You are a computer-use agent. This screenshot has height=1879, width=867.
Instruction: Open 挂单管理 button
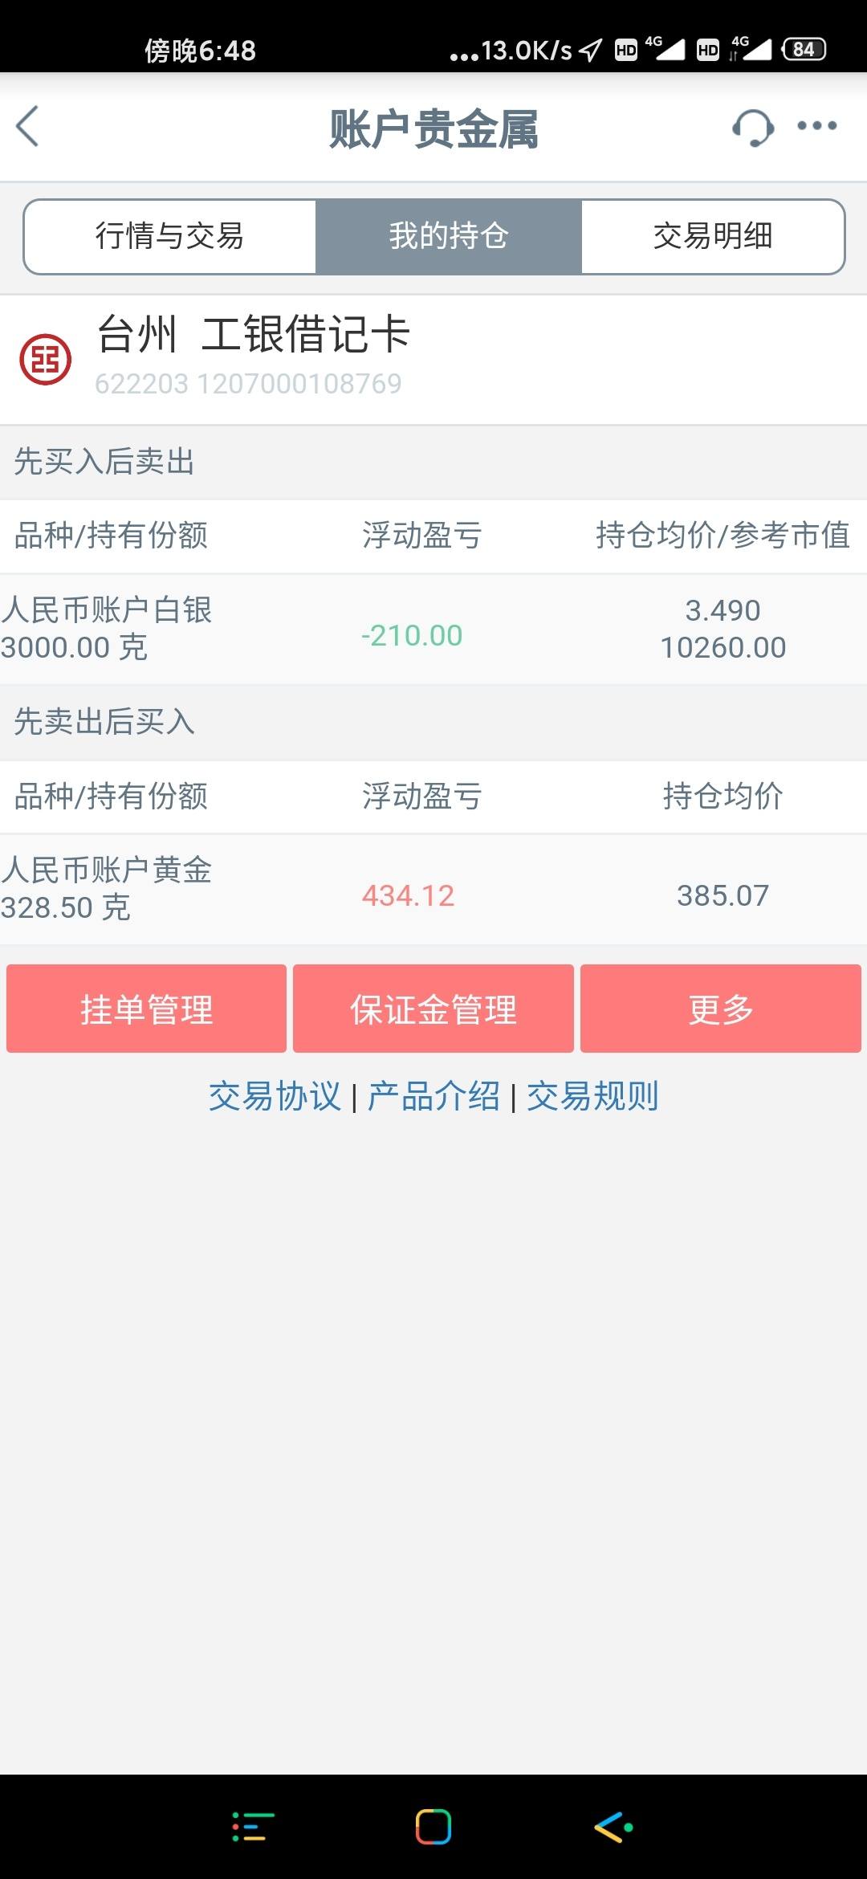(x=146, y=1009)
